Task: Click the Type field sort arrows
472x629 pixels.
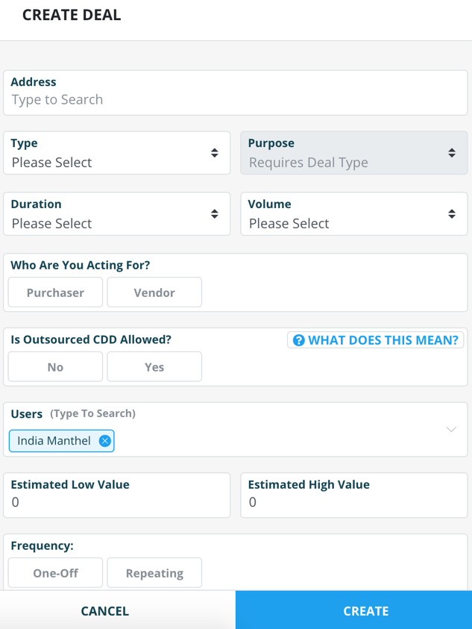Action: pyautogui.click(x=215, y=153)
